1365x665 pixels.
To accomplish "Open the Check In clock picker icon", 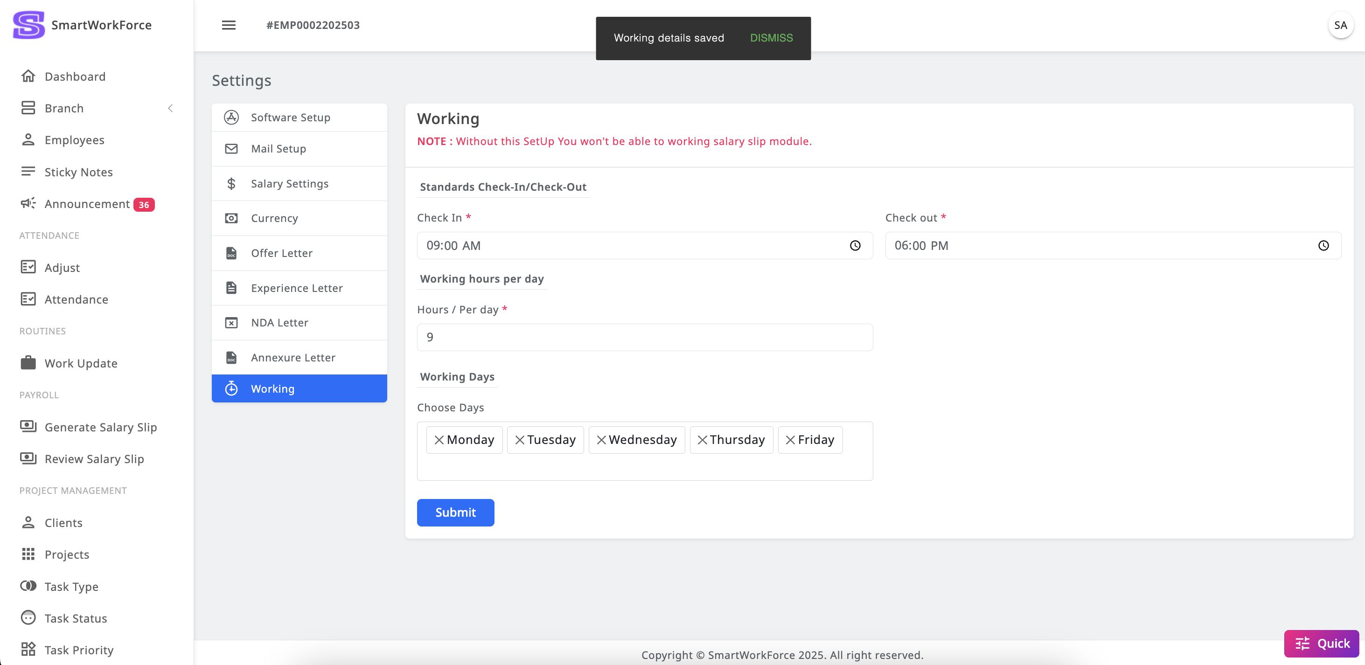I will point(855,245).
